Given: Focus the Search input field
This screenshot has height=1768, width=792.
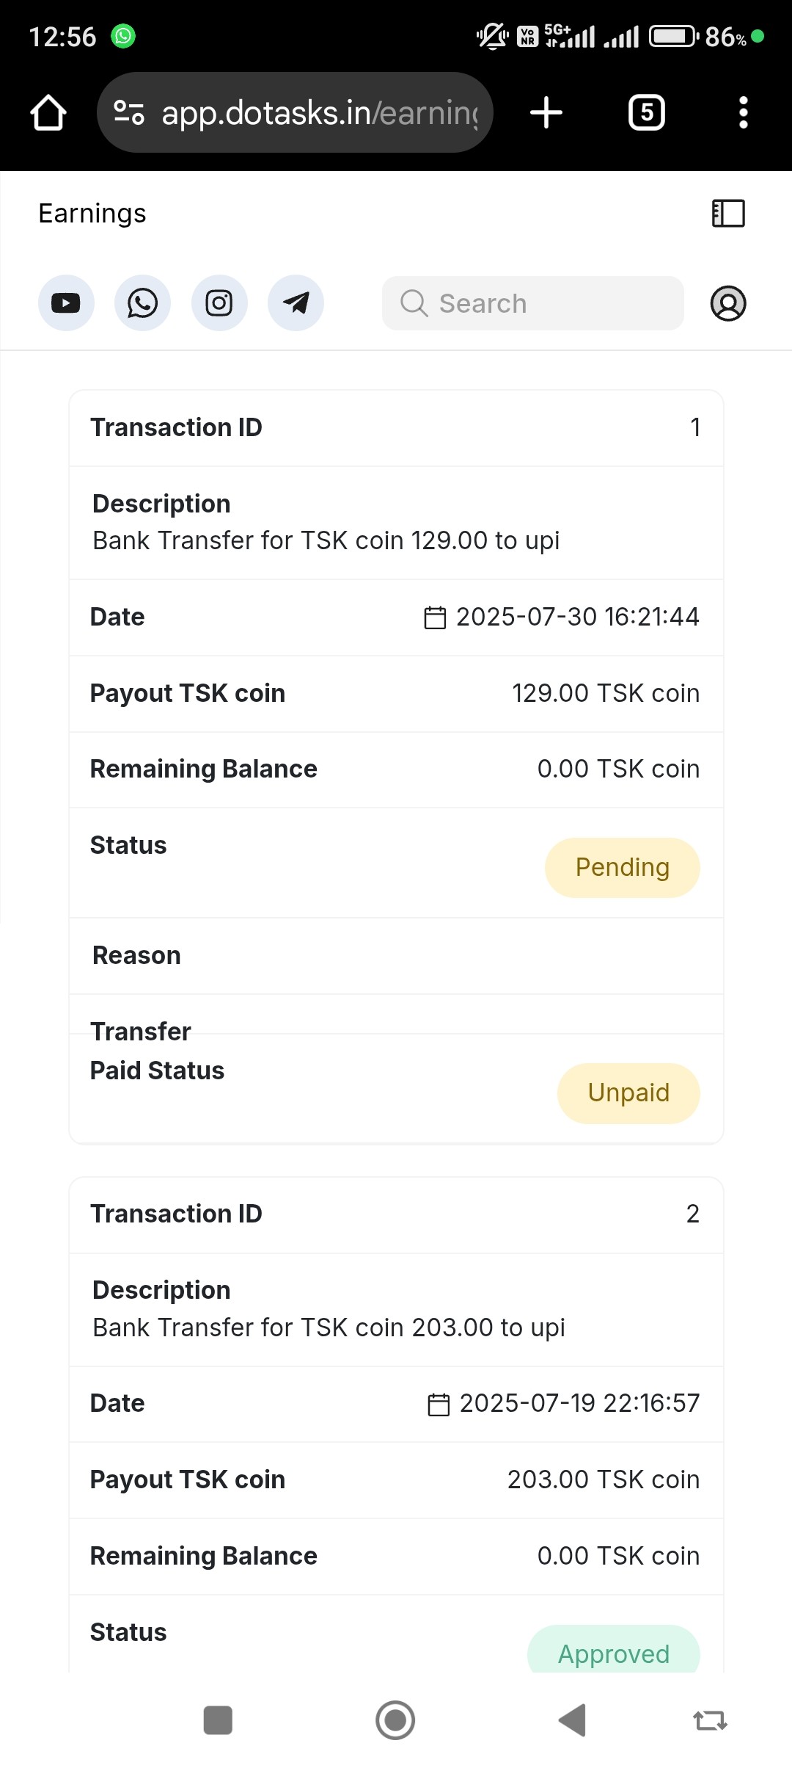Looking at the screenshot, I should pyautogui.click(x=533, y=303).
